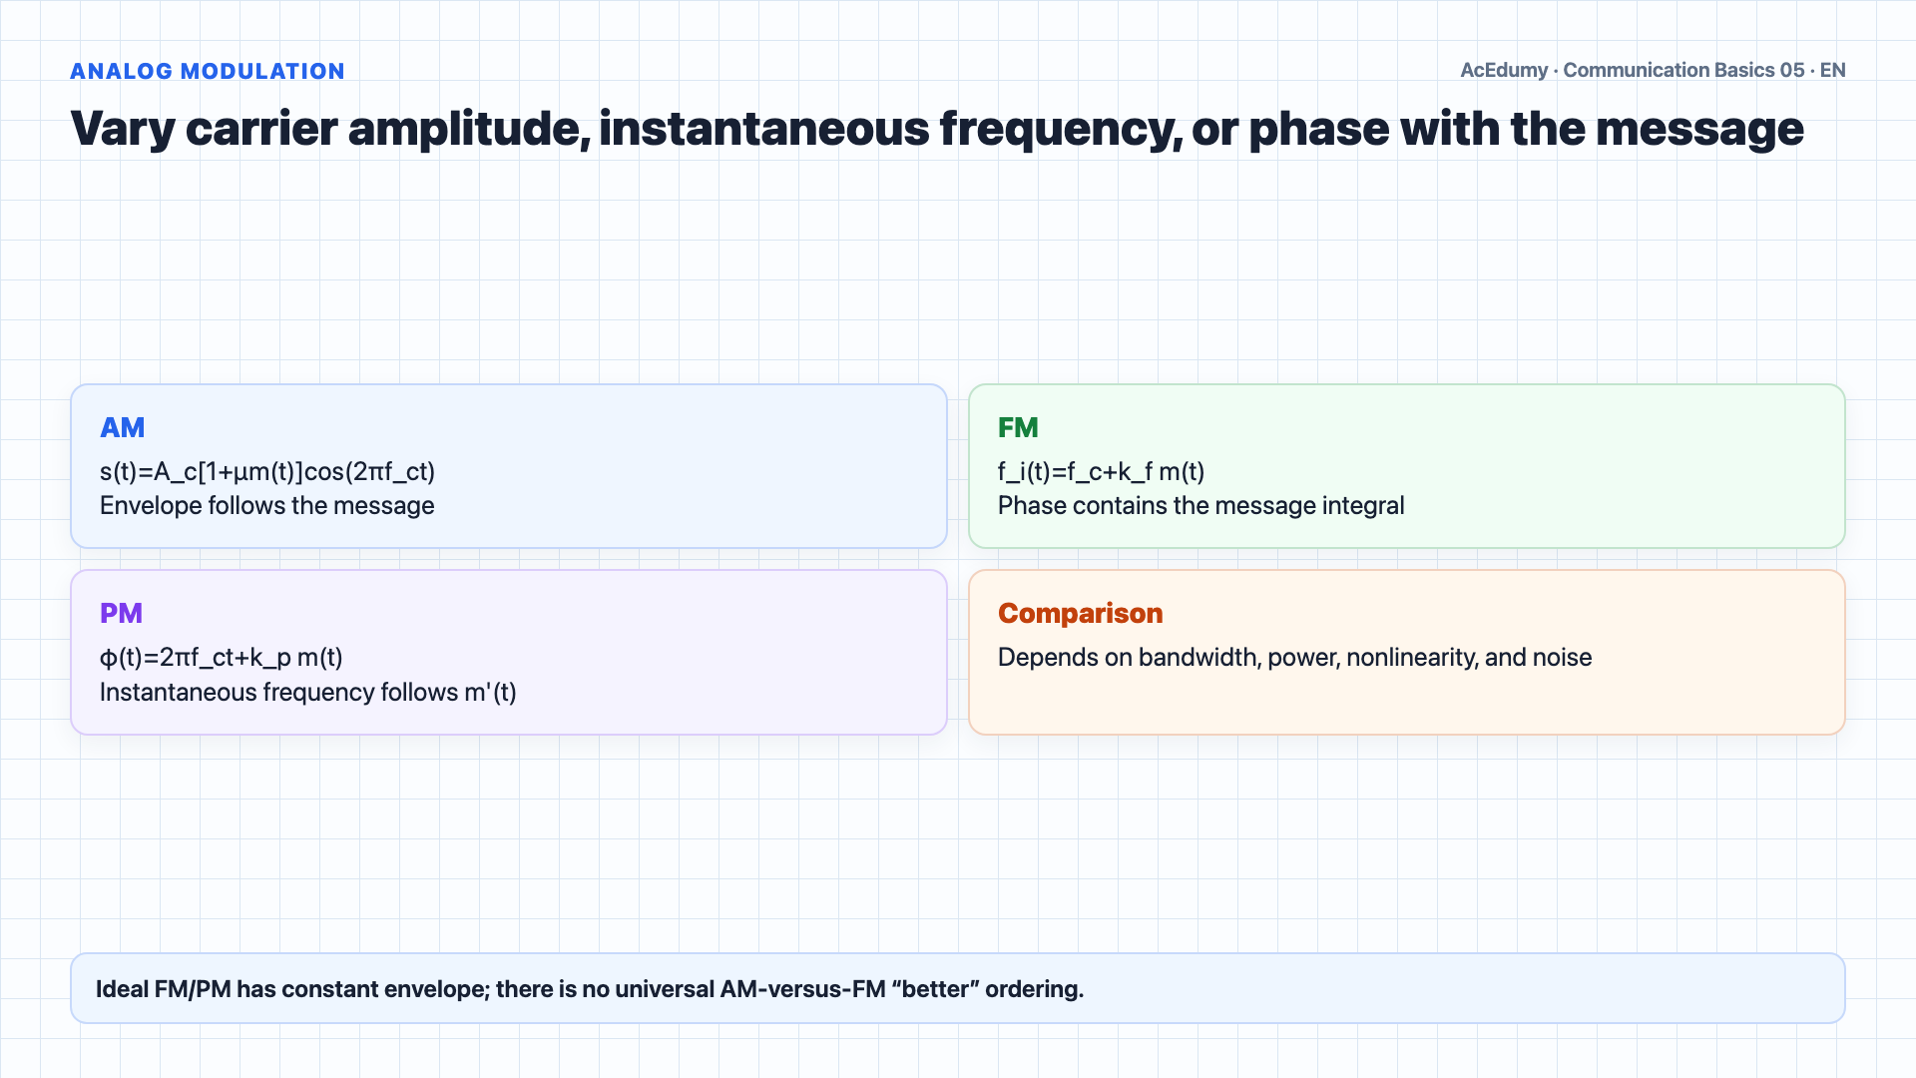
Task: Select the orange Comparison card panel
Action: [1407, 653]
